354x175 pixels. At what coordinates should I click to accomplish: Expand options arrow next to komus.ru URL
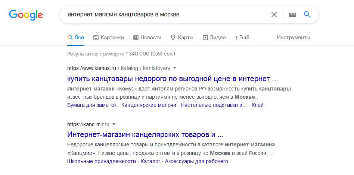click(174, 68)
